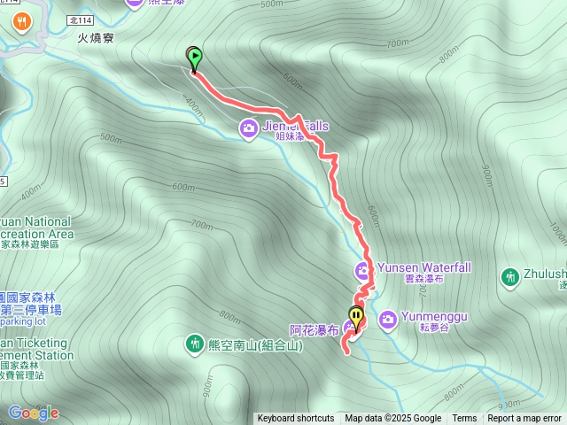
Task: Click the 熊空南山(組合山) text label
Action: [255, 345]
